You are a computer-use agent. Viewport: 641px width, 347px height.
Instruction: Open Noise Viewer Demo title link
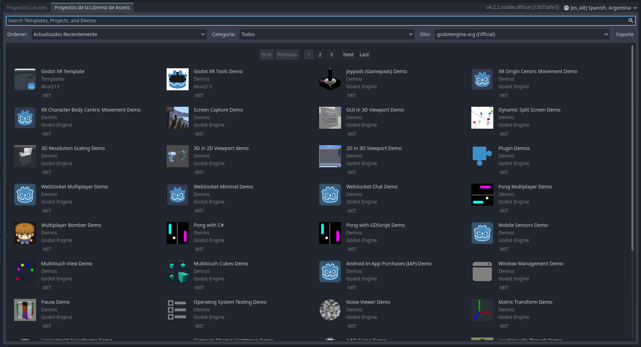(368, 302)
